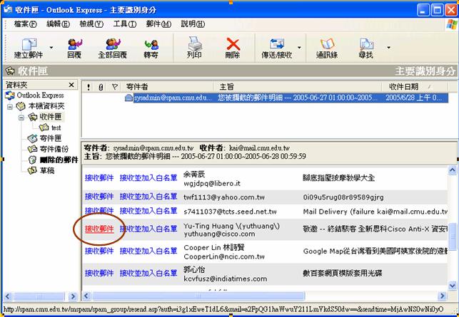The height and width of the screenshot is (317, 459).
Task: Collapse the 收件匣 tree node
Action: [21, 118]
